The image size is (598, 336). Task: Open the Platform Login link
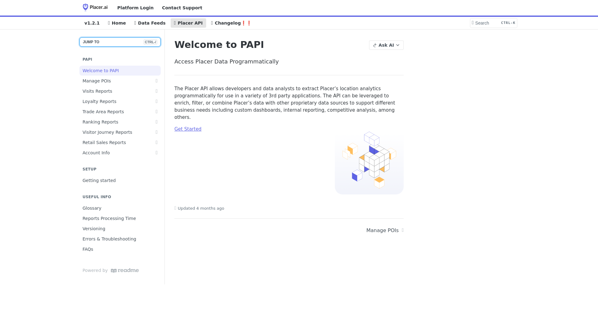pos(135,8)
